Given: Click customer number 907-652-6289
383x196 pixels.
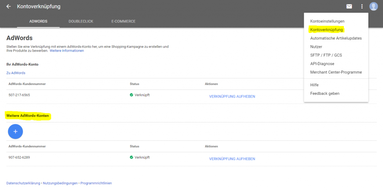Looking at the screenshot, I should coord(19,158).
